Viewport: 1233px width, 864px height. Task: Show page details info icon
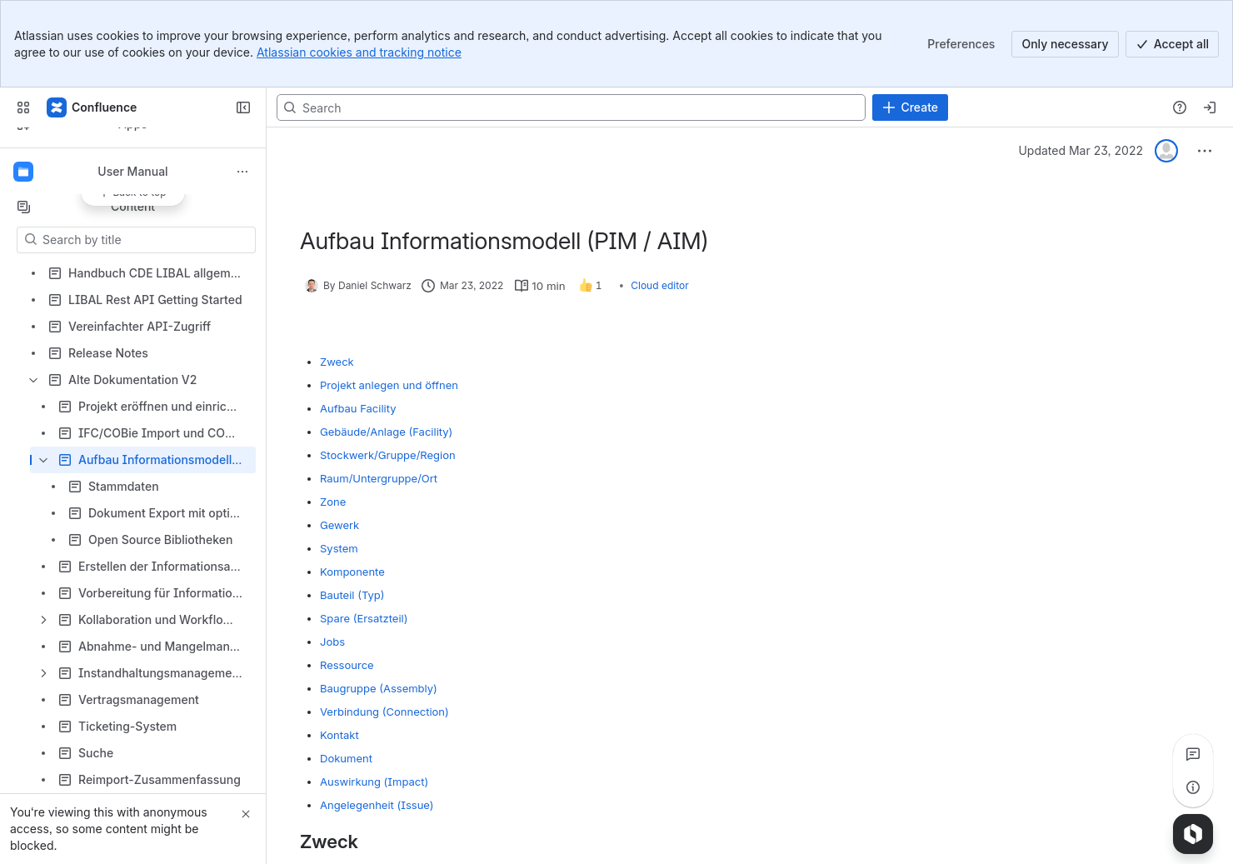coord(1193,787)
